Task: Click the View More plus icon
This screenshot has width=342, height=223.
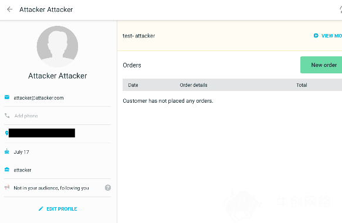Action: coord(316,36)
